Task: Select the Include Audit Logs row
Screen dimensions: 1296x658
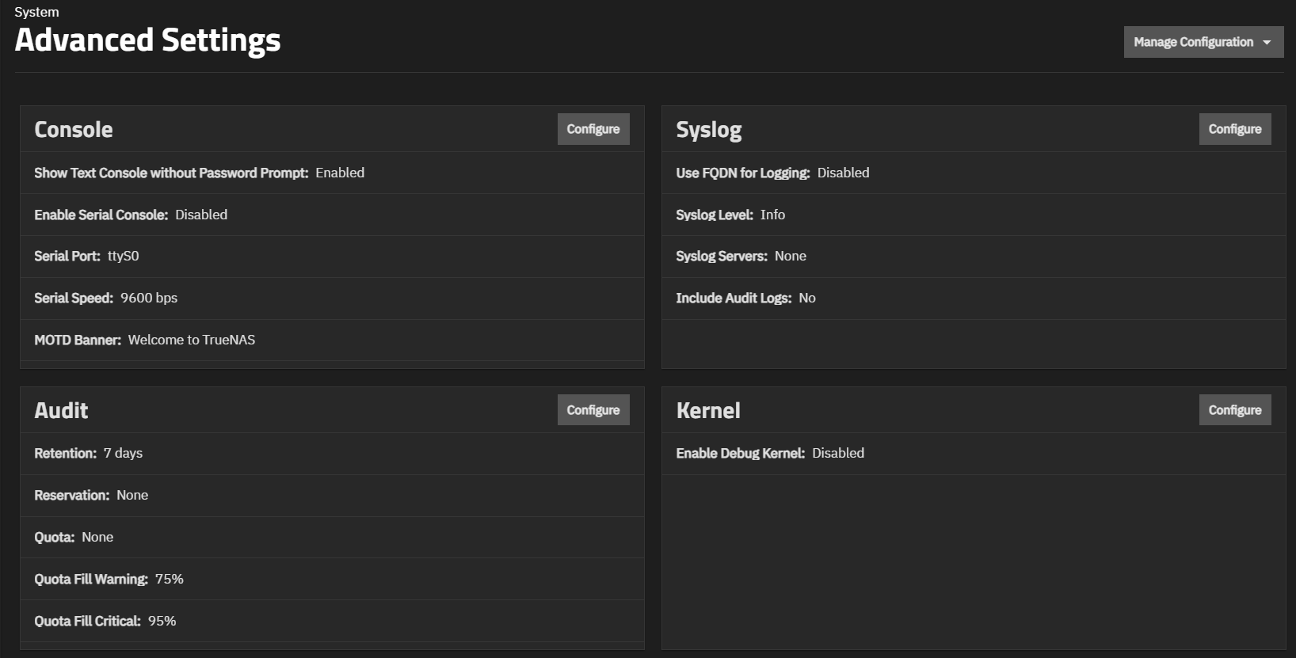Action: tap(745, 298)
